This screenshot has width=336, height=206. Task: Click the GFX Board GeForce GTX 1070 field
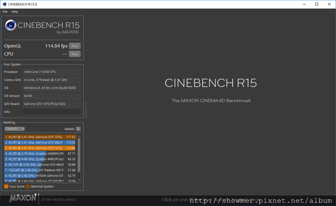[52, 104]
